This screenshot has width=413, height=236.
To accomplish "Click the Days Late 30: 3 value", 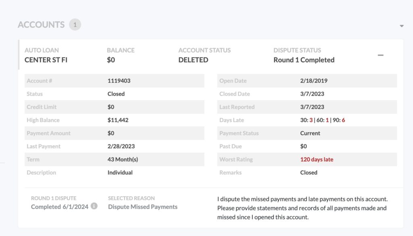I will [x=307, y=120].
